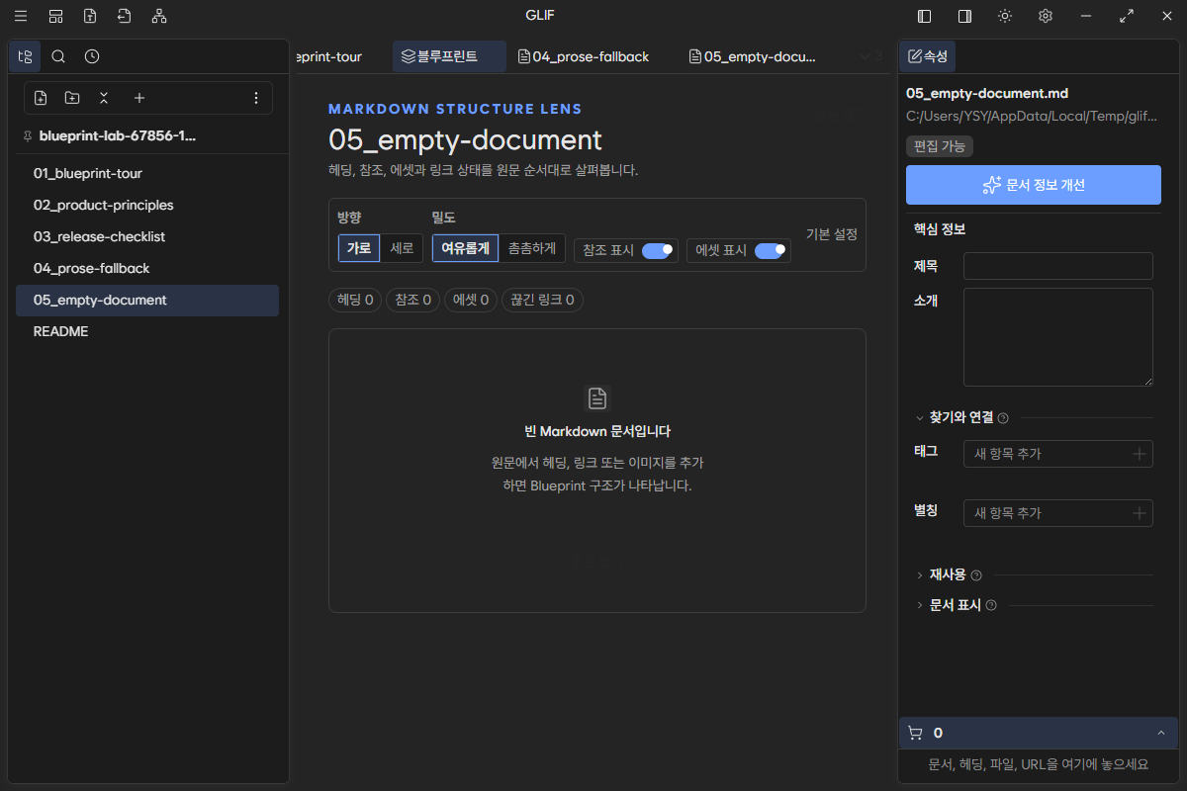Click the 헤딩 0 chip
The image size is (1187, 791).
pyautogui.click(x=355, y=300)
